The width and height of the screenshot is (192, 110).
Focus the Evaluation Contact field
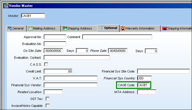pyautogui.click(x=77, y=58)
